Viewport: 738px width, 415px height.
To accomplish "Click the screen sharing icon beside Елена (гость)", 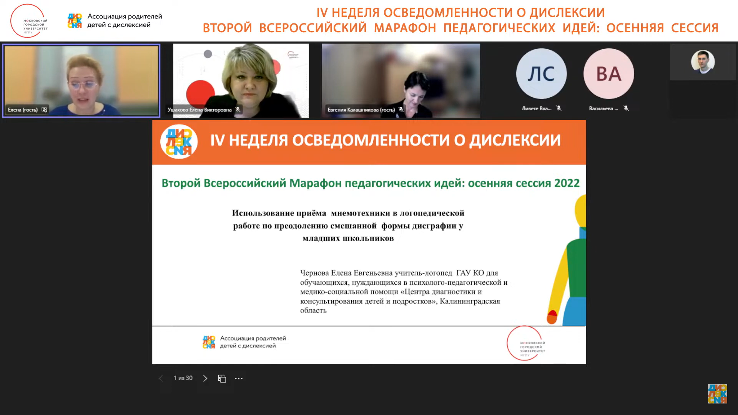I will click(44, 110).
